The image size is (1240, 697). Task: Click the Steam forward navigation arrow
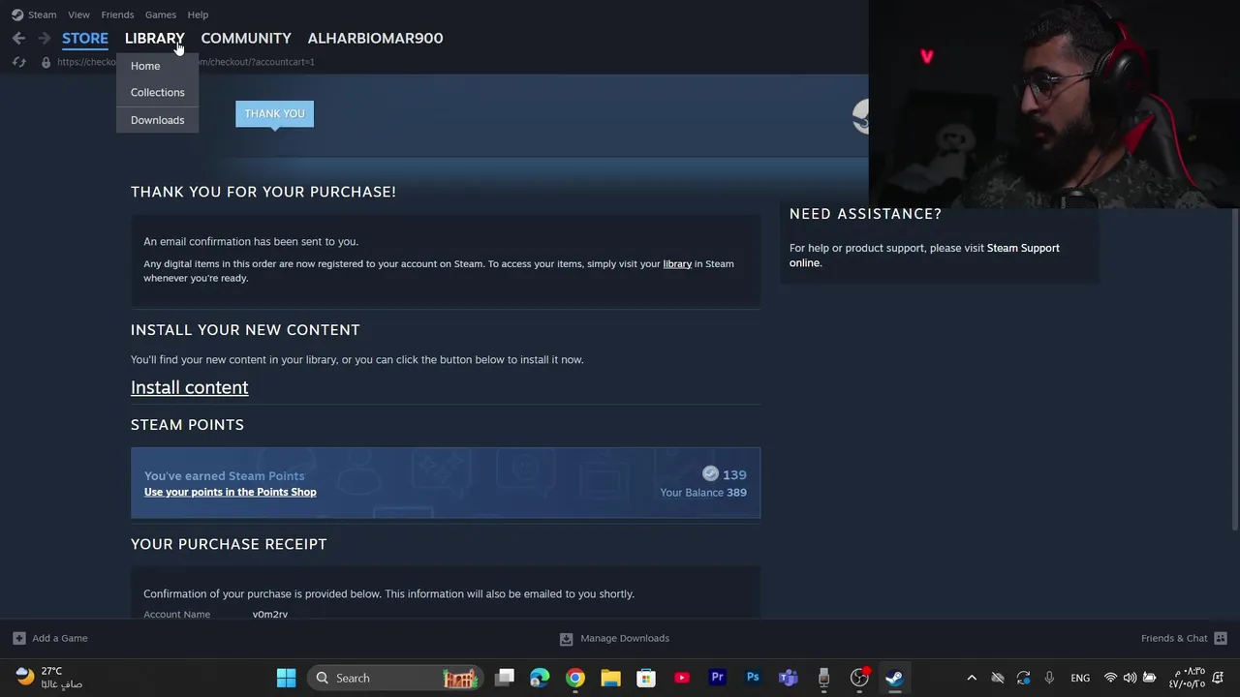tap(45, 38)
